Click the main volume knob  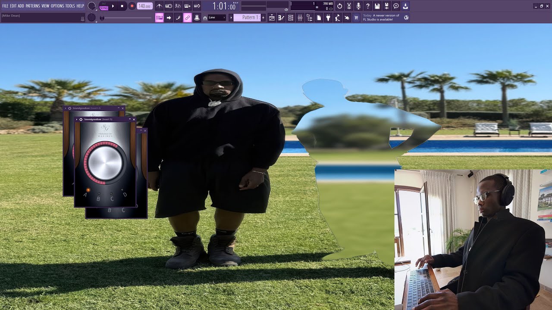(x=91, y=6)
